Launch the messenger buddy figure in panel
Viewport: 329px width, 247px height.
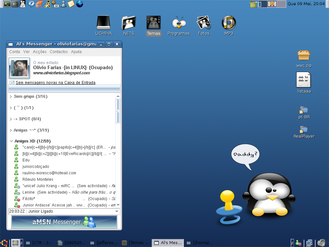[x=63, y=4]
